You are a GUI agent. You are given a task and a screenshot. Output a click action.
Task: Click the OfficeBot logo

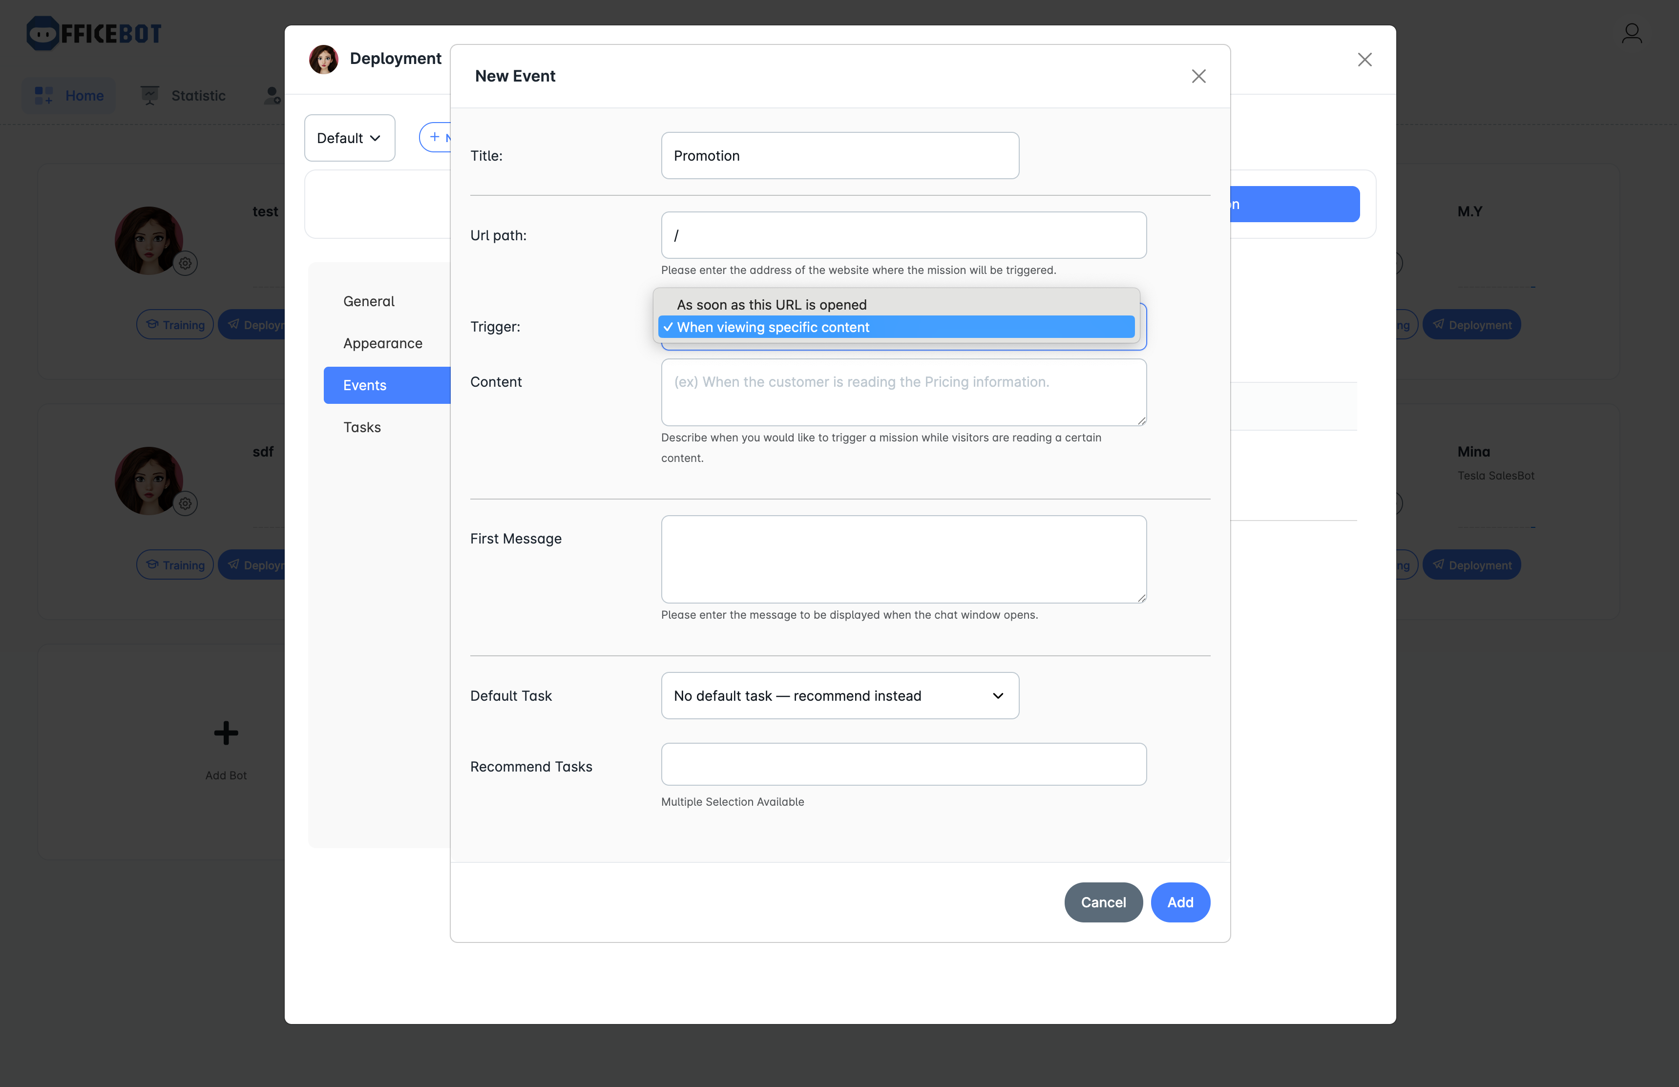point(94,33)
